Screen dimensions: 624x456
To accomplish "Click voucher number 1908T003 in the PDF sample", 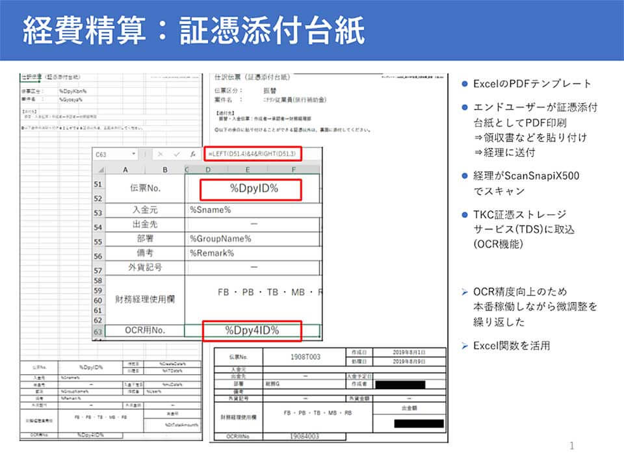I will tap(305, 357).
